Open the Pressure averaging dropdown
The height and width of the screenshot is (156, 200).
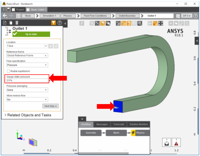[x=27, y=90]
